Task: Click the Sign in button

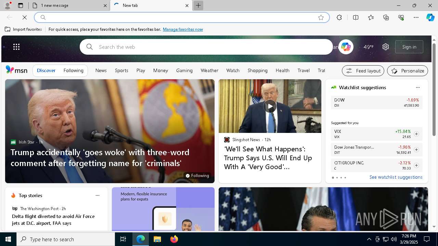Action: (x=409, y=47)
